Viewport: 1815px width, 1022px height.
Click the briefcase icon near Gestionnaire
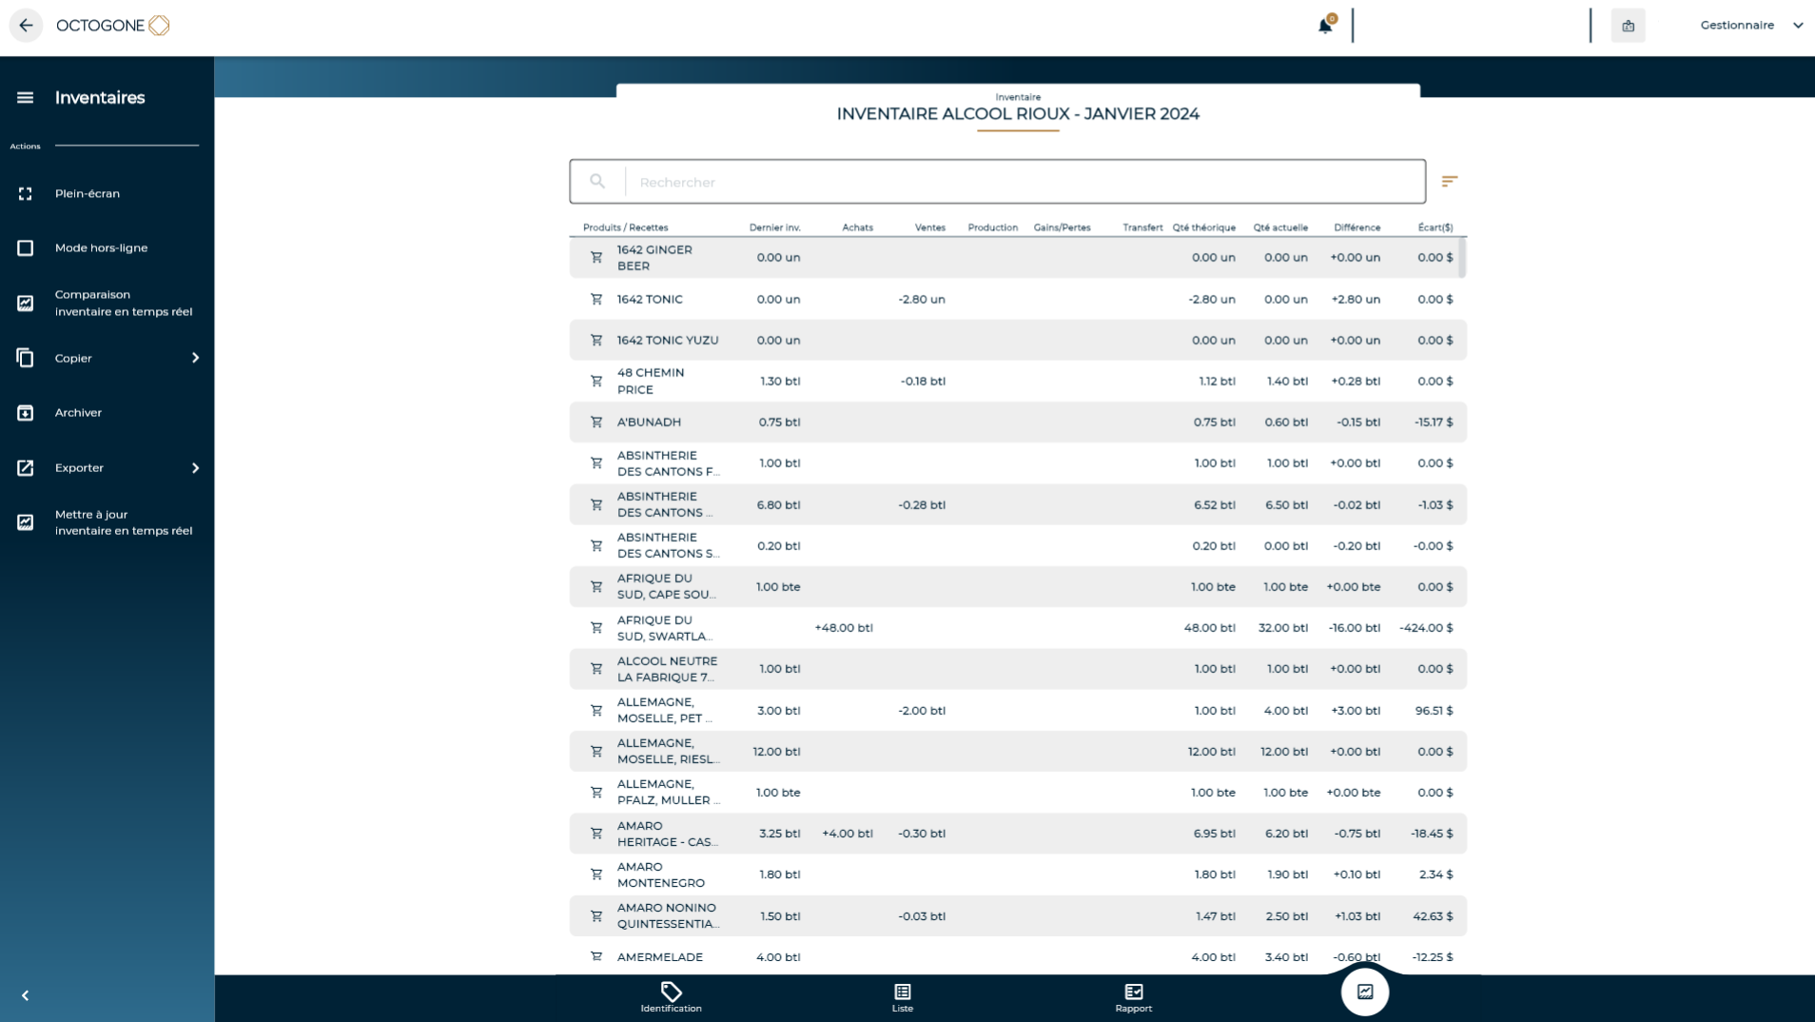pos(1628,26)
